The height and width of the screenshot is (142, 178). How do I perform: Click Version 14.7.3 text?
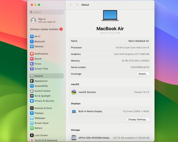(x=142, y=92)
